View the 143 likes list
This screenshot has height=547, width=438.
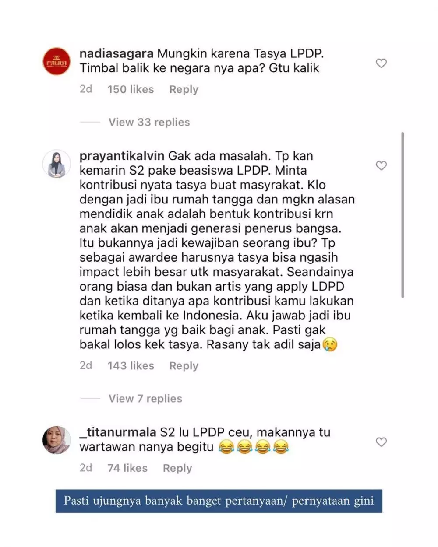pos(131,366)
